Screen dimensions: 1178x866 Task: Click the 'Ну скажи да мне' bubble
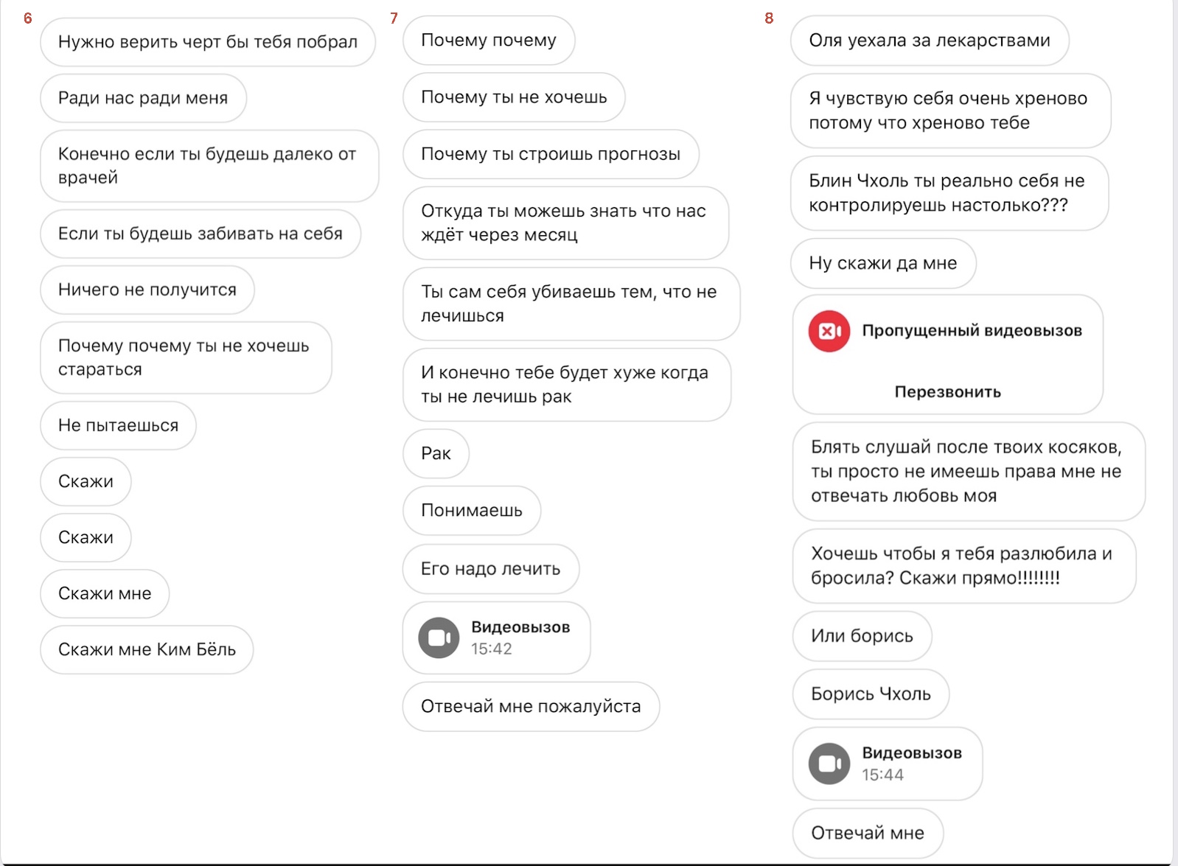click(x=883, y=263)
